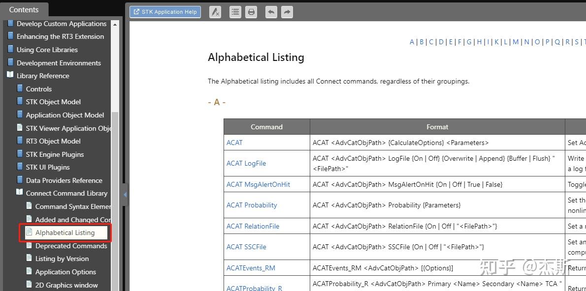Screen dimensions: 586x291
Task: Click the book icon beside Controls
Action: coord(20,88)
